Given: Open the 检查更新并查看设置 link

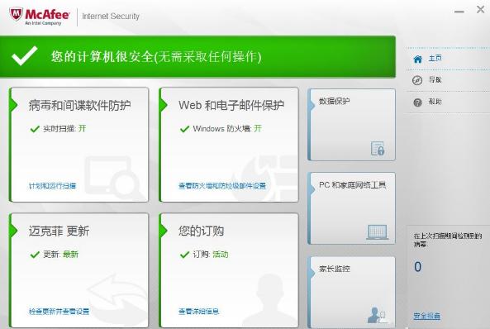Looking at the screenshot, I should (x=59, y=312).
